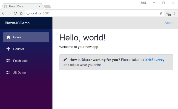The height and width of the screenshot is (109, 178).
Task: Open the Fetch data page
Action: click(26, 61)
